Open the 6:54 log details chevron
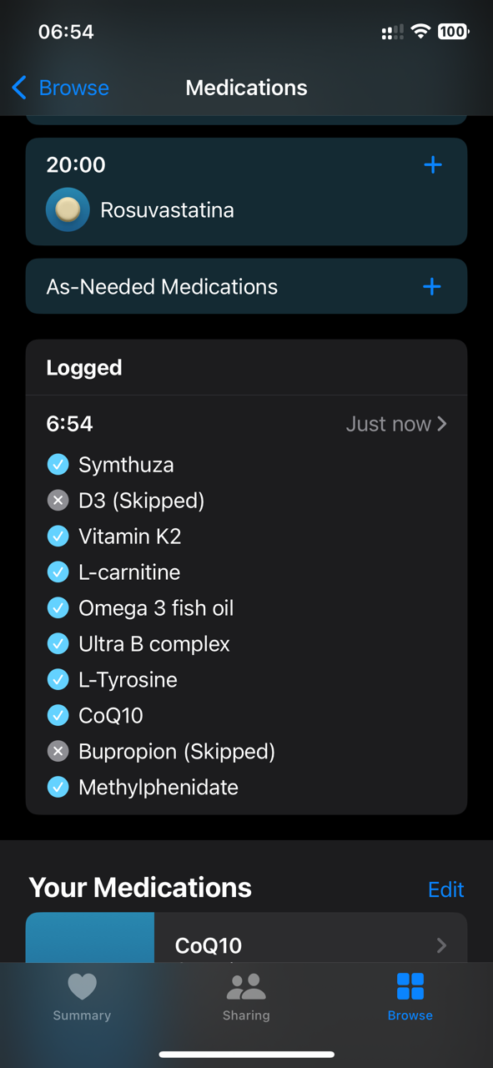 coord(442,424)
